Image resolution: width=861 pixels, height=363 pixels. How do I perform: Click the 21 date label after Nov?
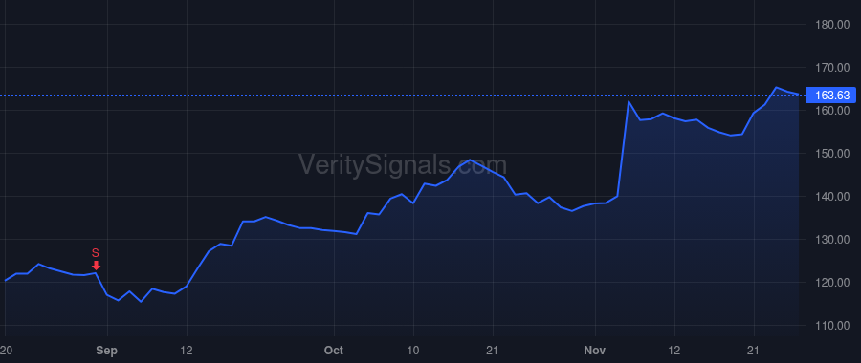click(755, 351)
